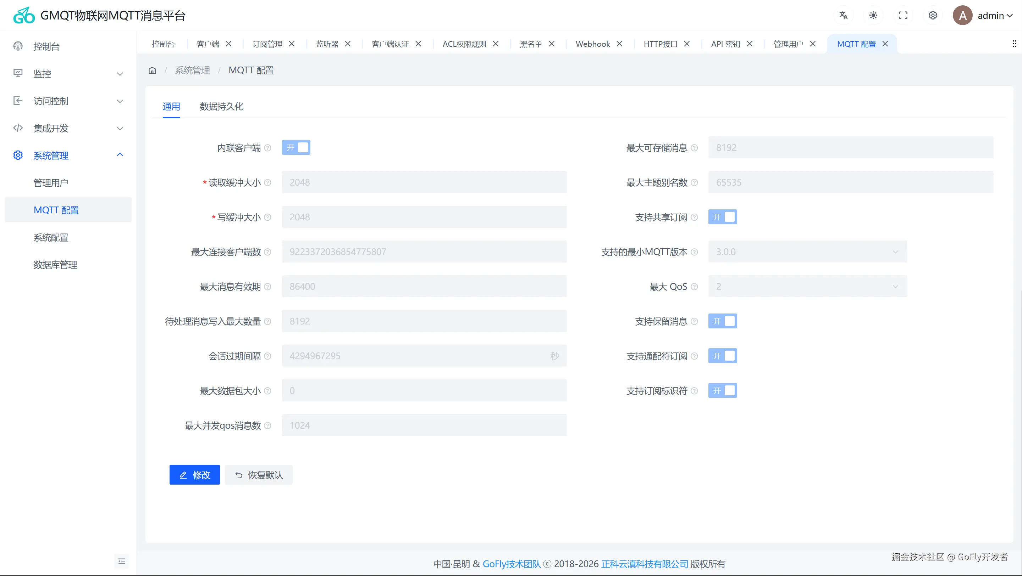Toggle the 支持共享订阅 switch
This screenshot has height=576, width=1022.
click(x=723, y=217)
